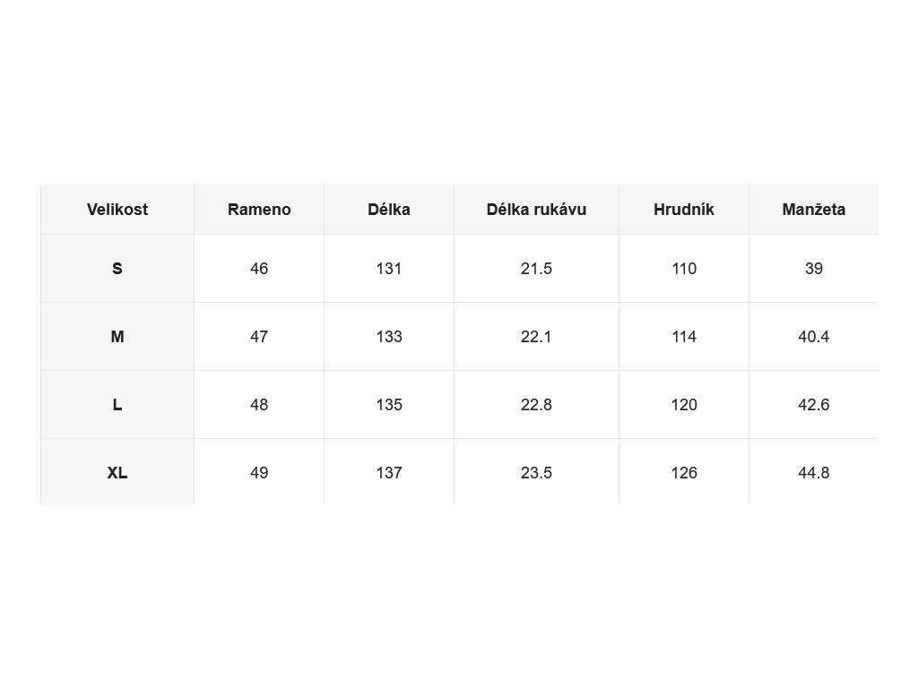Select the XL size row label

(x=117, y=472)
